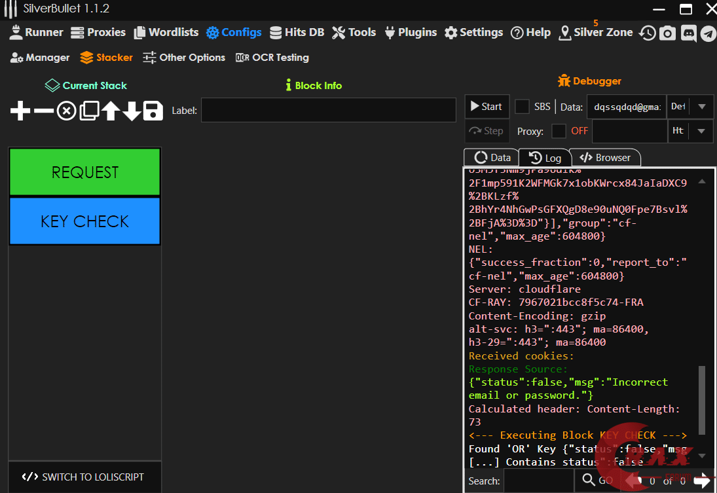The image size is (717, 493).
Task: Move the block down with the down arrow
Action: tap(132, 111)
